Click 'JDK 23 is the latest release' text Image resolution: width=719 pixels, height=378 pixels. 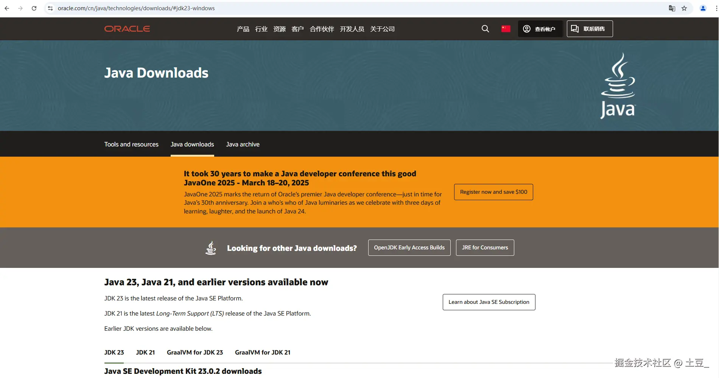click(174, 298)
